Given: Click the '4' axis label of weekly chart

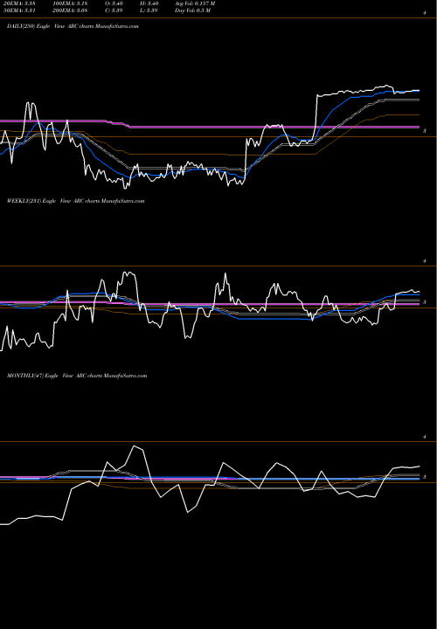Looking at the screenshot, I should (x=425, y=261).
